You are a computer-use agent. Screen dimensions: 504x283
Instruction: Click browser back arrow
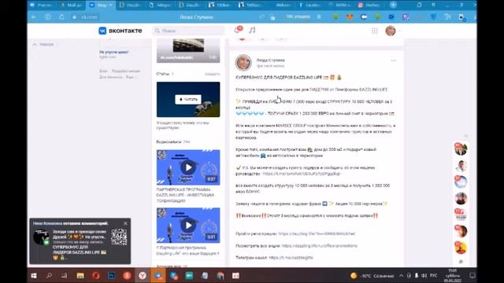click(34, 17)
